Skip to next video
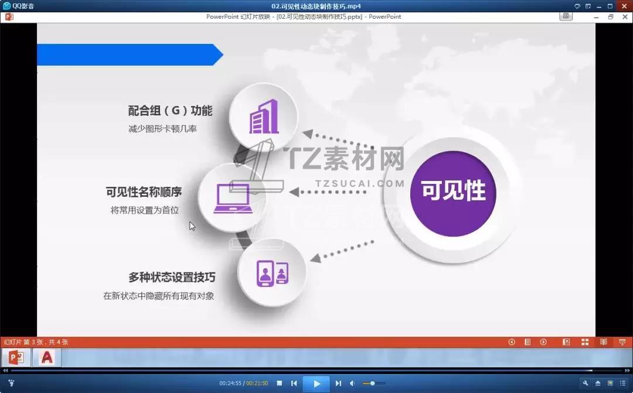Viewport: 633px width, 393px height. click(338, 383)
